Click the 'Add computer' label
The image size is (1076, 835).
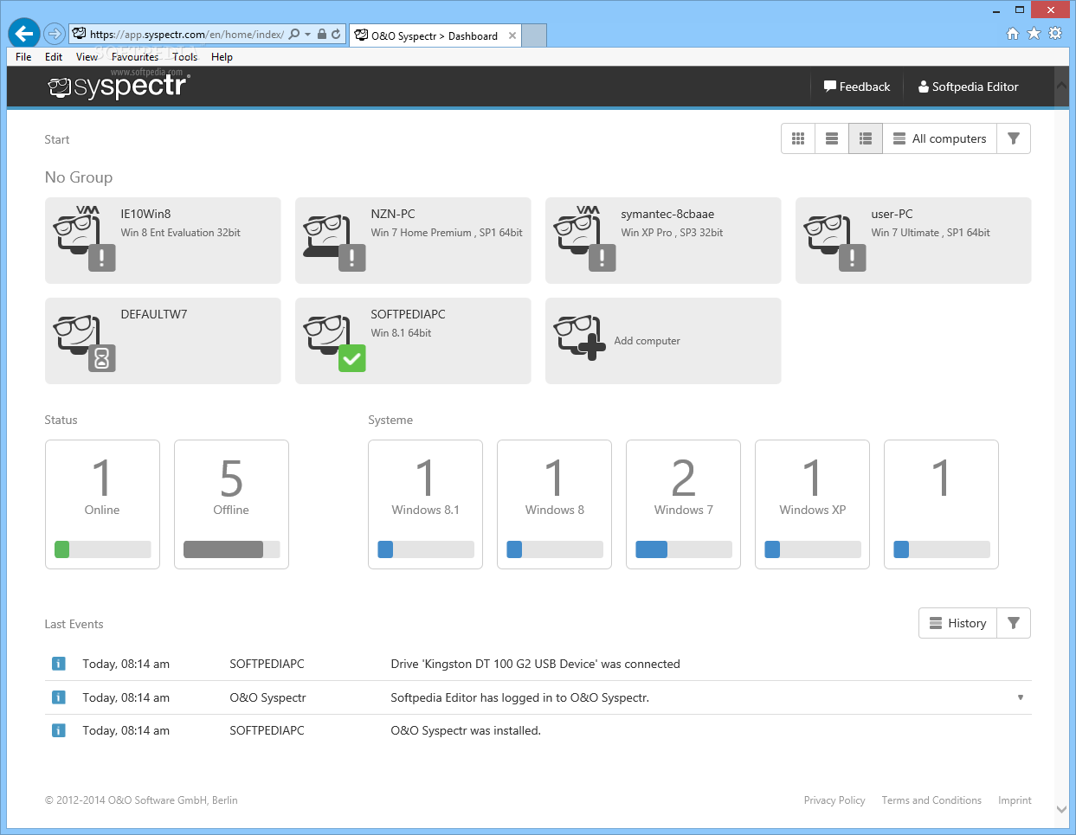click(647, 341)
